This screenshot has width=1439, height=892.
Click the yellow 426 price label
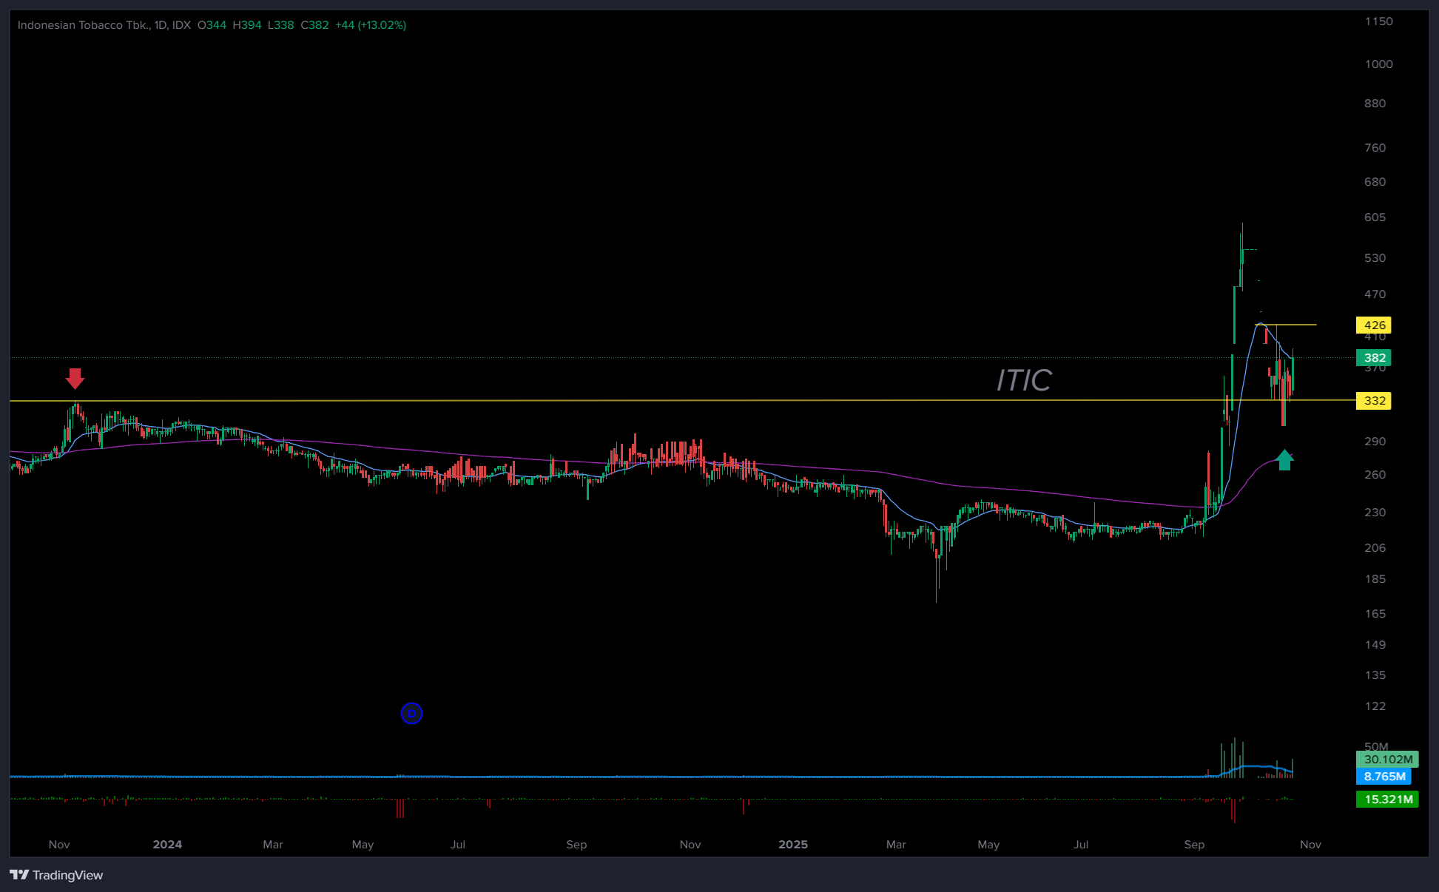[1373, 325]
